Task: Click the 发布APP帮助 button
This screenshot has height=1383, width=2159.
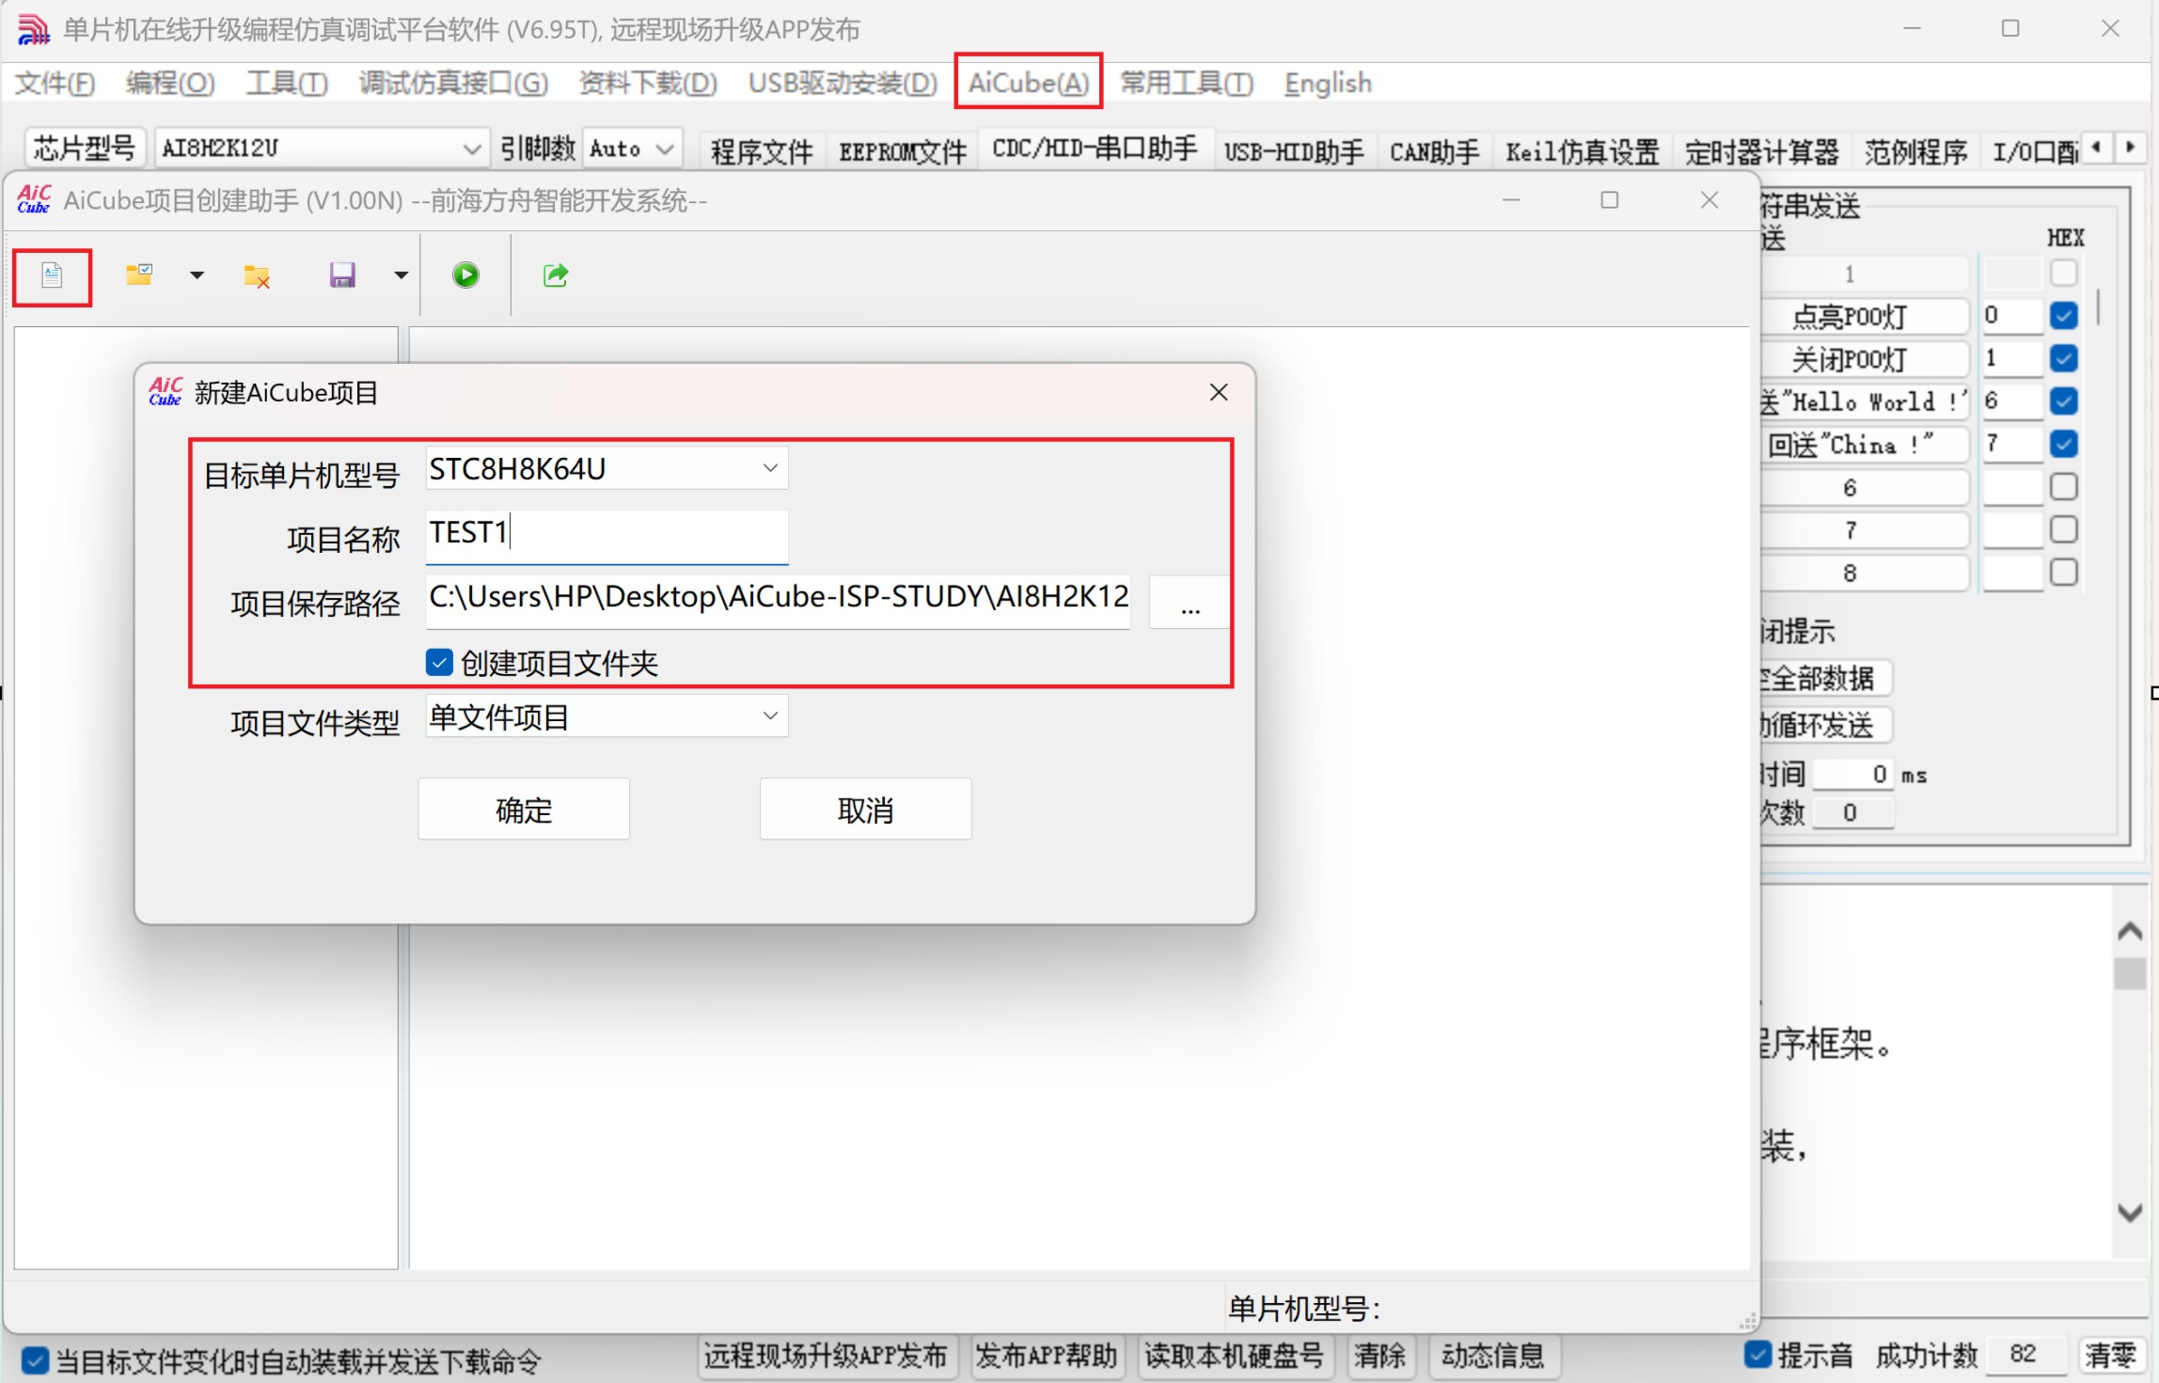Action: pyautogui.click(x=1046, y=1356)
